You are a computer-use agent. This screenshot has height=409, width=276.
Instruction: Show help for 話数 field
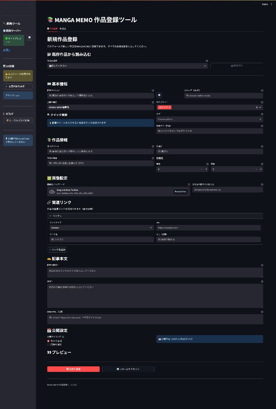(262, 164)
